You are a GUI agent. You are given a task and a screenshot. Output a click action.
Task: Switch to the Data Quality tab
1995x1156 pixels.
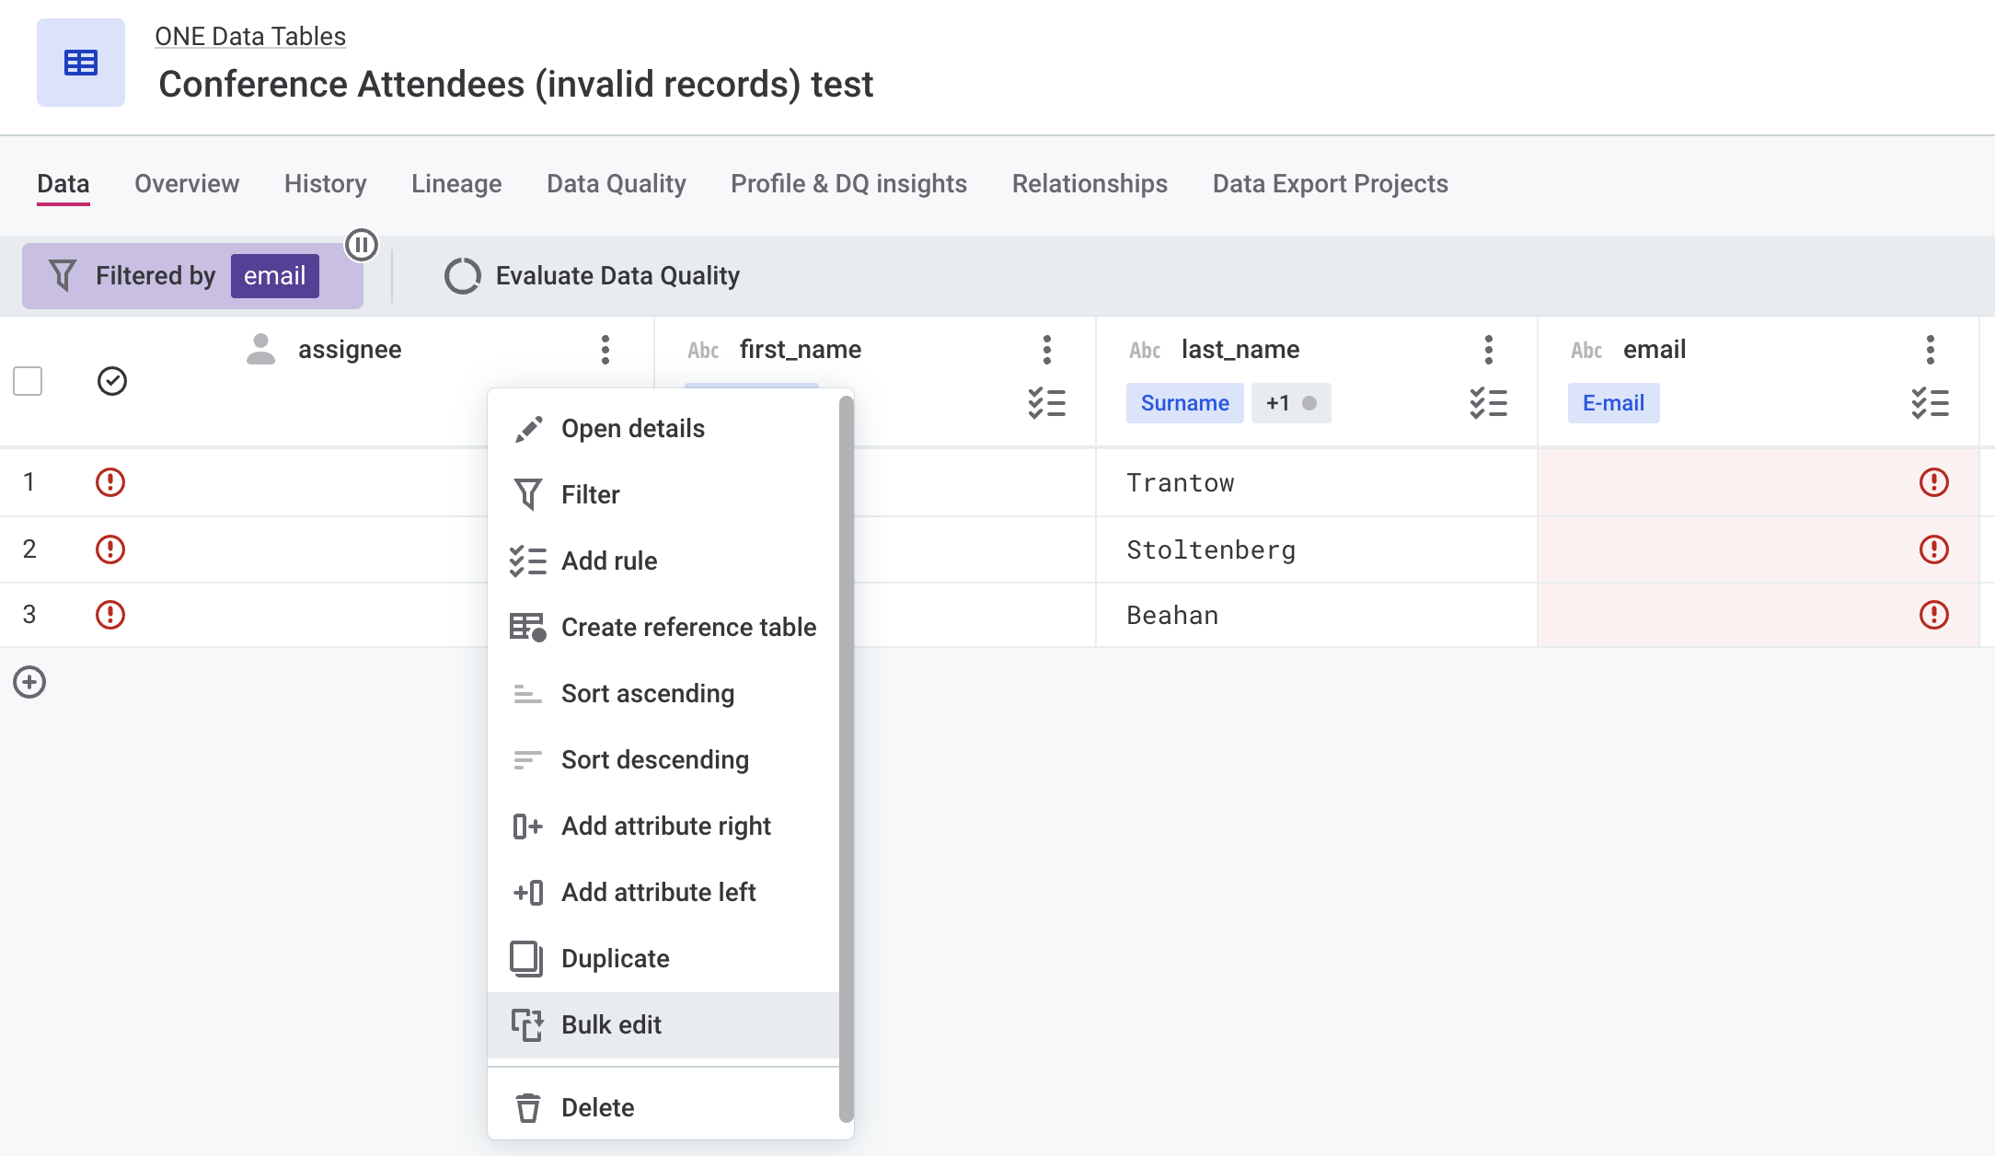616,184
